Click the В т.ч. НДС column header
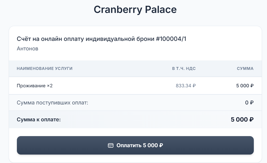 coord(184,69)
